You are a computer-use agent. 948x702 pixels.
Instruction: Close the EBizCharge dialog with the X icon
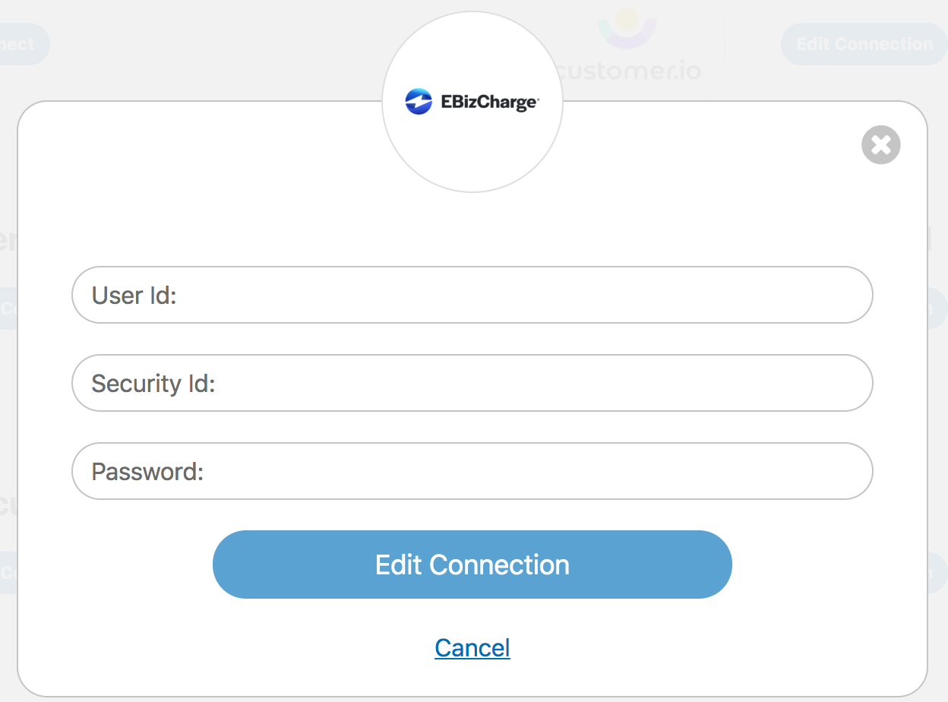click(880, 144)
